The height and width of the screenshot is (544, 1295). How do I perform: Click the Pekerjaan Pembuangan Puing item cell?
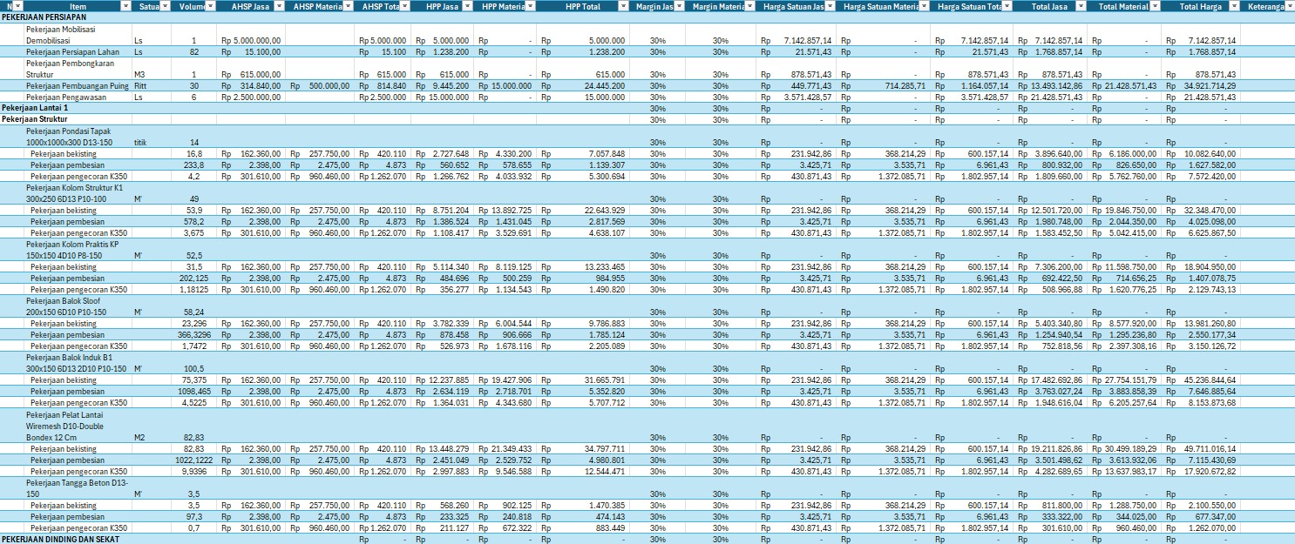pyautogui.click(x=77, y=86)
